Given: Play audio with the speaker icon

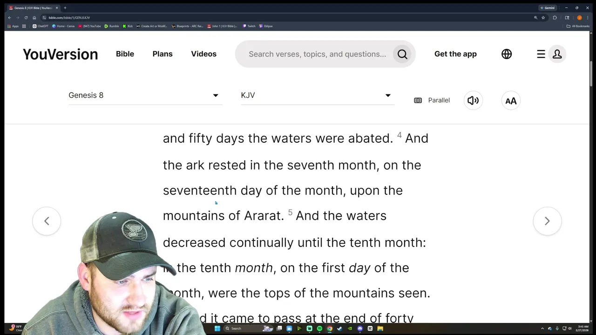Looking at the screenshot, I should pos(473,100).
